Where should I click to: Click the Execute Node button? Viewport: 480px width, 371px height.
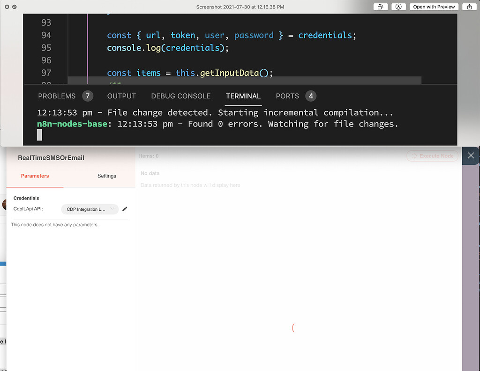click(x=432, y=156)
